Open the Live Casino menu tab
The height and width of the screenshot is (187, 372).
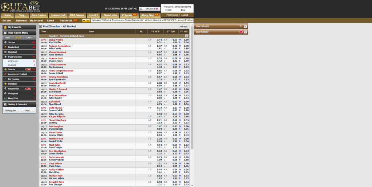[x=39, y=15]
